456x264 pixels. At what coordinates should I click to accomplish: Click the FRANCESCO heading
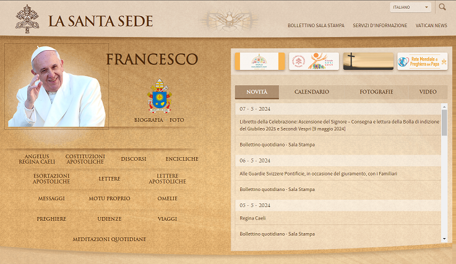click(152, 59)
